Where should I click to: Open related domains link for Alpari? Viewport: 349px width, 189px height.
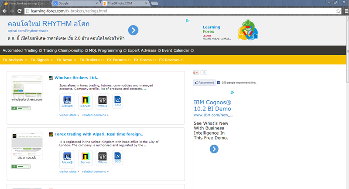(x=95, y=172)
